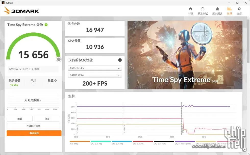Image resolution: width=250 pixels, height=155 pixels.
Task: Toggle the CPU 使用率 (%) black legend
Action: pyautogui.click(x=164, y=143)
